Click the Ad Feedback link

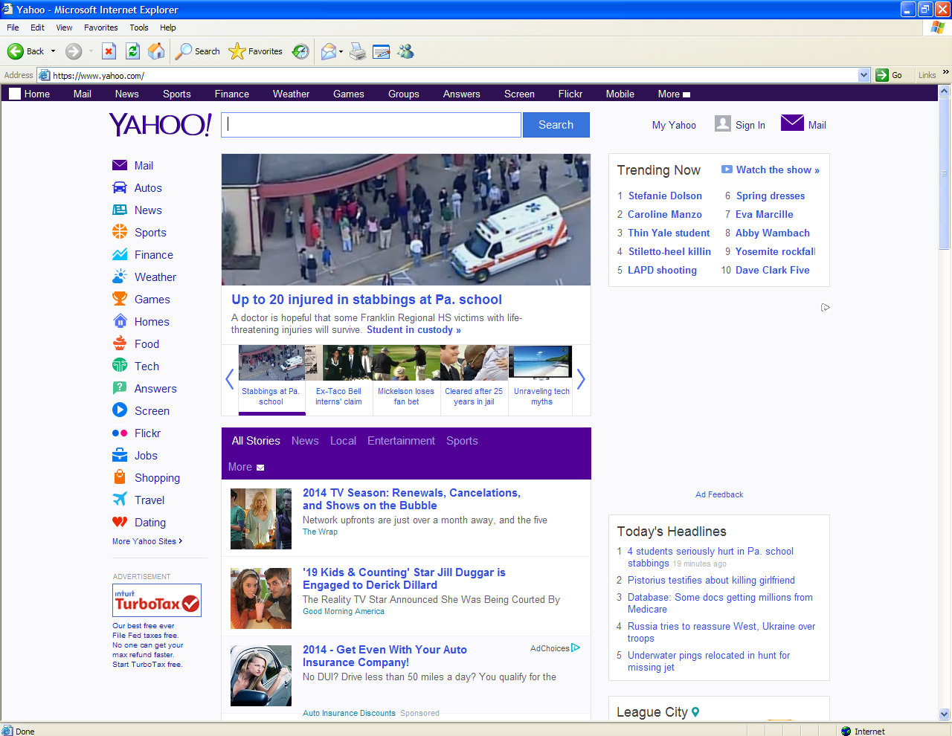[x=719, y=494]
